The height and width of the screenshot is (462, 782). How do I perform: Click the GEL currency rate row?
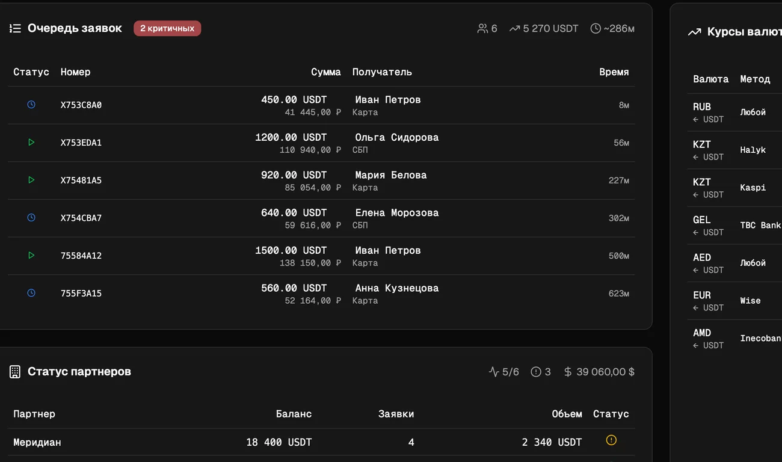pyautogui.click(x=734, y=226)
